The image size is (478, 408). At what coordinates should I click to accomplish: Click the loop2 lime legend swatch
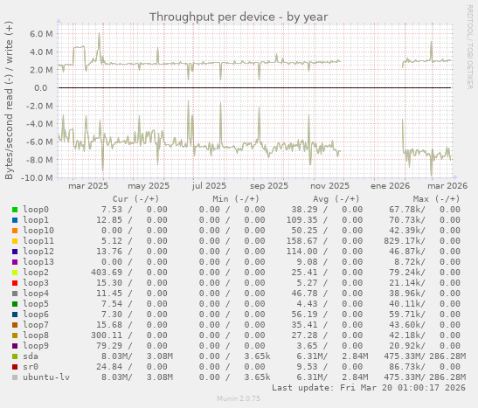[x=15, y=273]
